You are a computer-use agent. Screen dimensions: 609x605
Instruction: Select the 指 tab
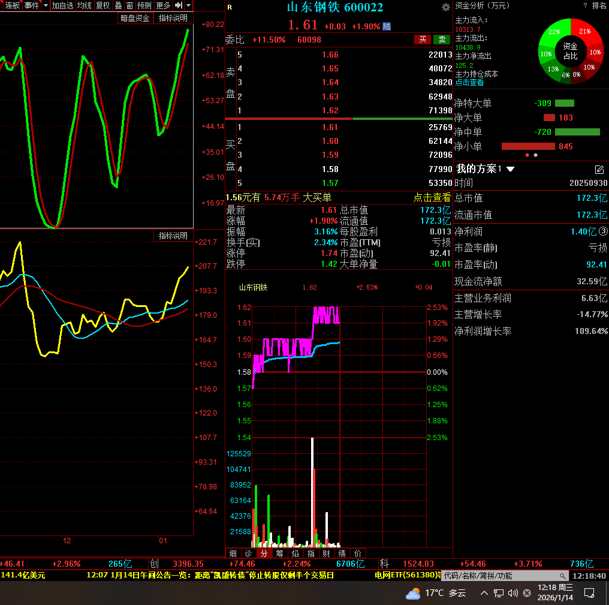point(310,553)
